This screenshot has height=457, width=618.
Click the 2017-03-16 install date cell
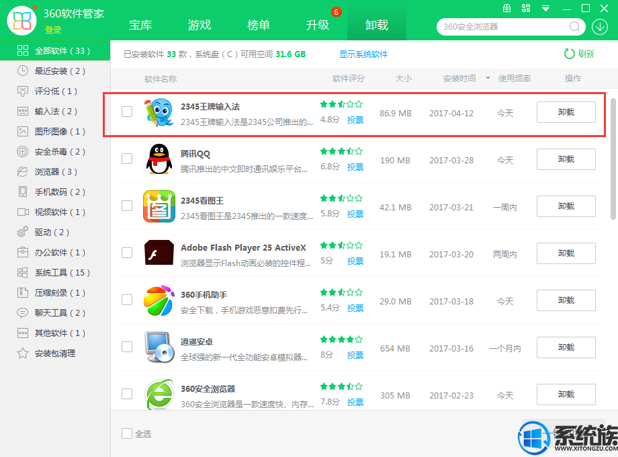click(451, 349)
